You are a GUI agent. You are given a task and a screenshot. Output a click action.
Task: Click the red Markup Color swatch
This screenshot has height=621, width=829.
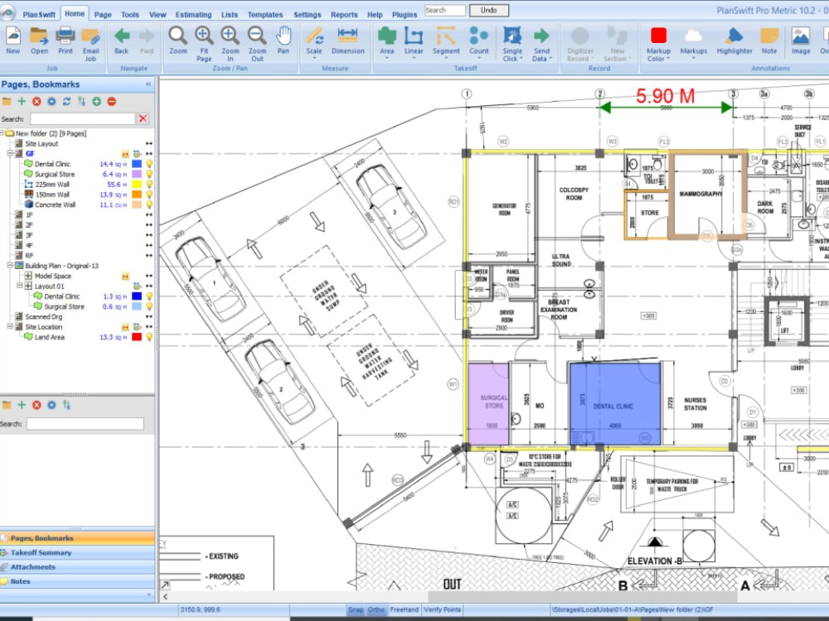(658, 36)
